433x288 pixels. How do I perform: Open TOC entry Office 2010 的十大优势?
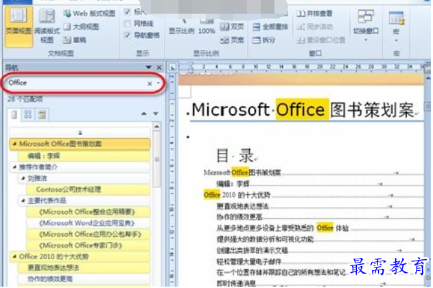237,195
